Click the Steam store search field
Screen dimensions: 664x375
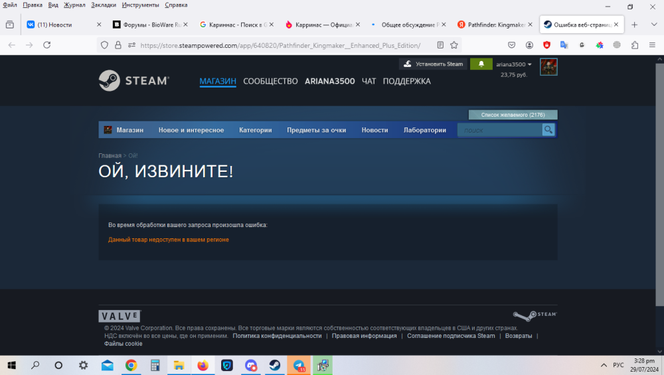500,130
